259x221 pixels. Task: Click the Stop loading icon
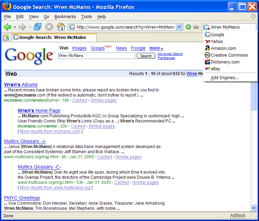(x=49, y=27)
